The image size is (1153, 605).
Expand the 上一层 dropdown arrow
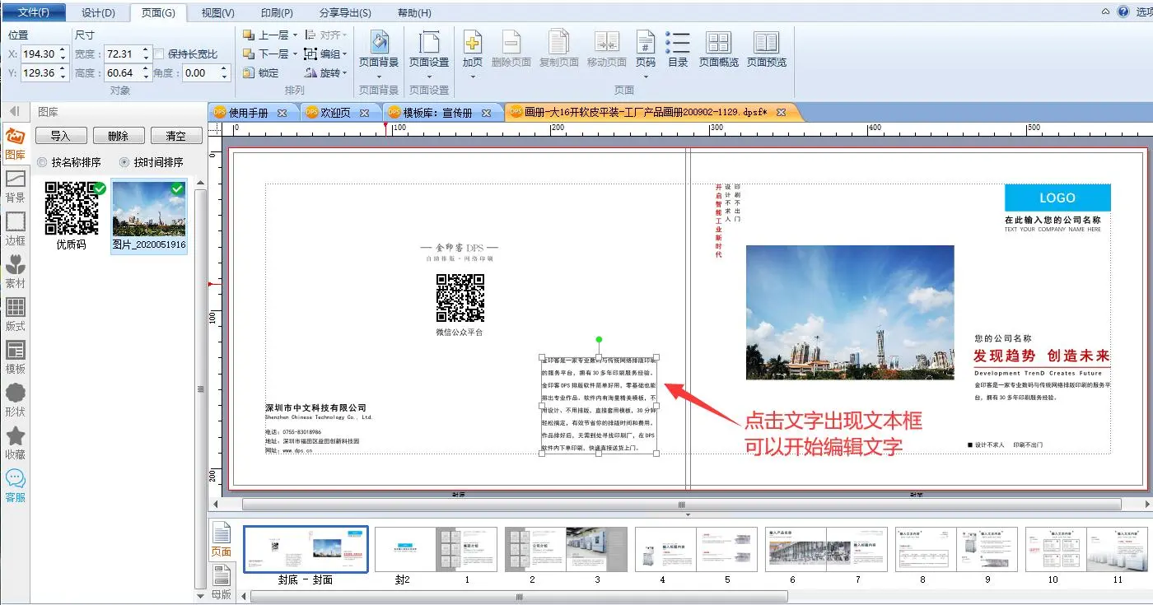point(295,35)
